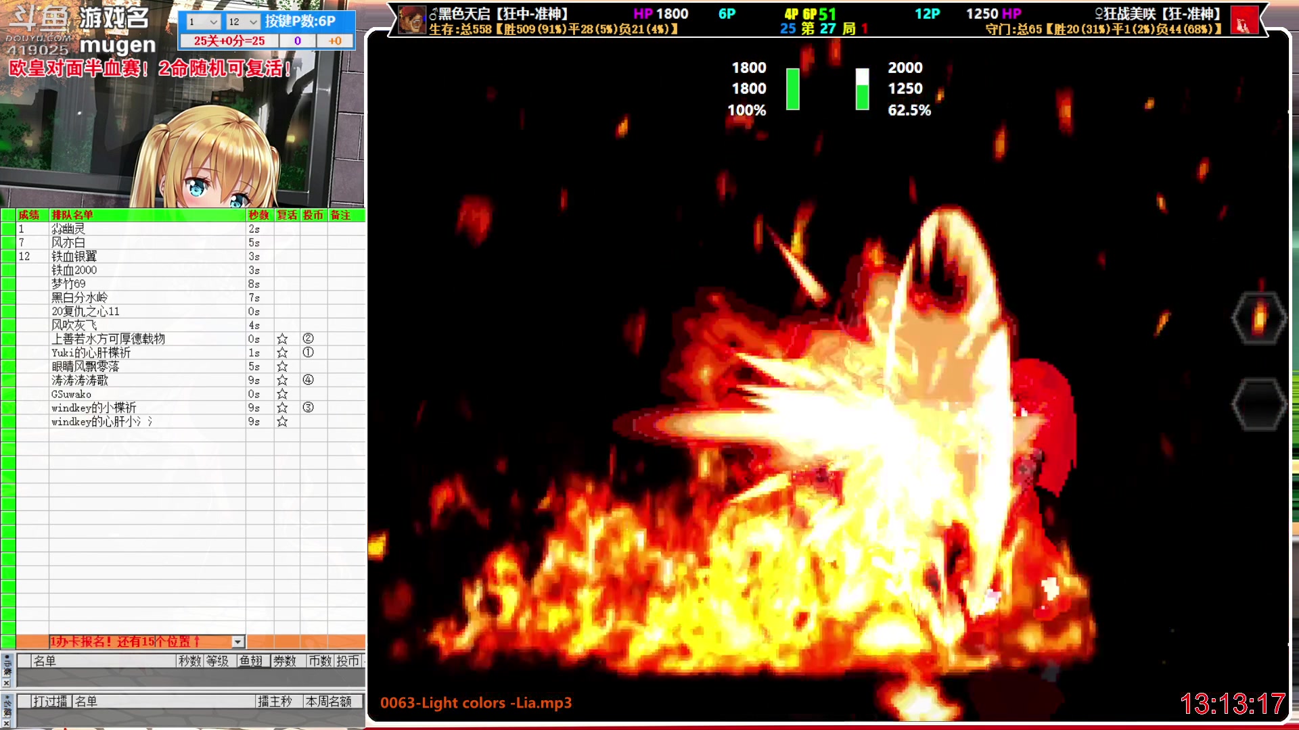1299x730 pixels.
Task: Close the 币数 panel with its X
Action: pyautogui.click(x=6, y=683)
